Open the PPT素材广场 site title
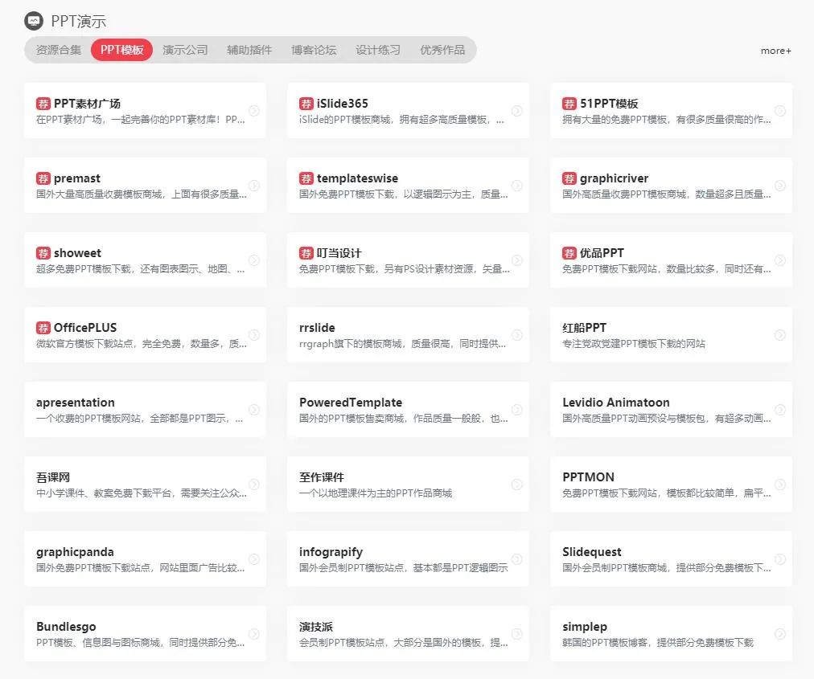The width and height of the screenshot is (814, 679). (x=87, y=103)
